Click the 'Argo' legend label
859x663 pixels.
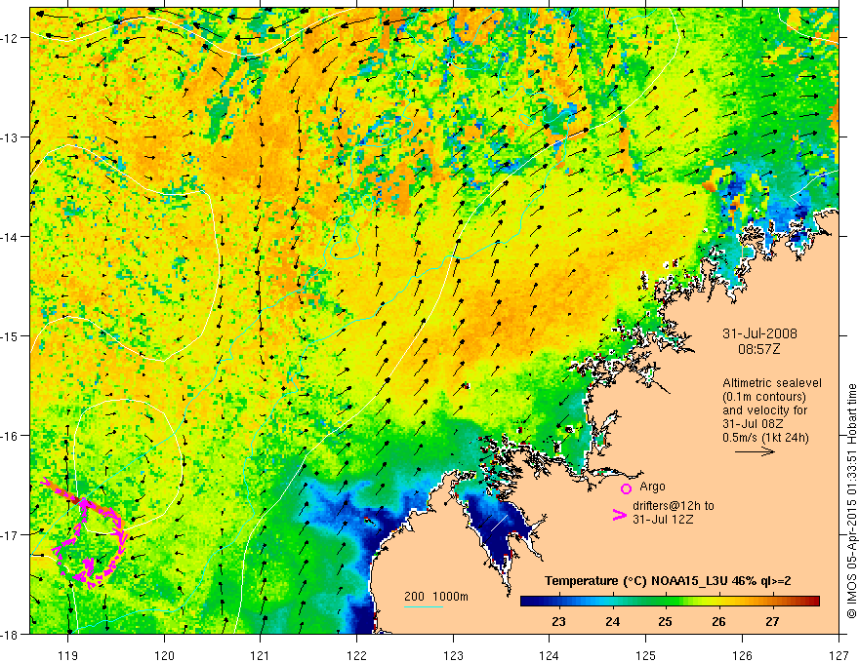(x=652, y=487)
